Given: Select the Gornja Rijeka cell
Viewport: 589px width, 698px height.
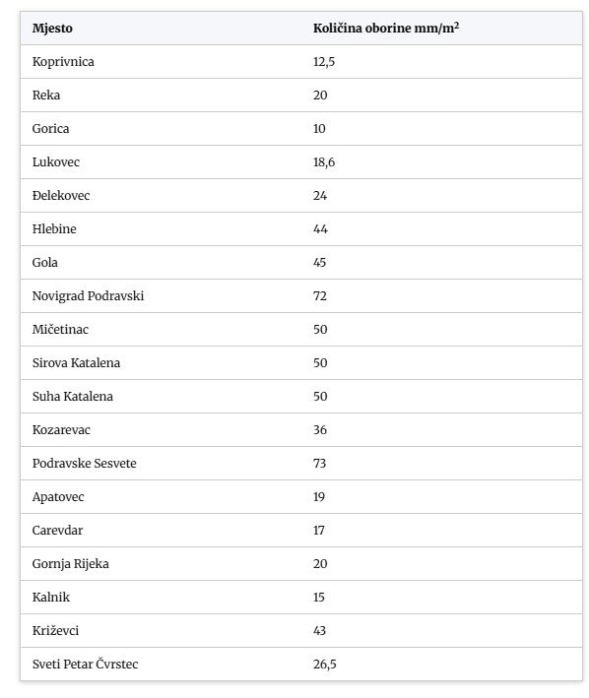Looking at the screenshot, I should (x=70, y=563).
